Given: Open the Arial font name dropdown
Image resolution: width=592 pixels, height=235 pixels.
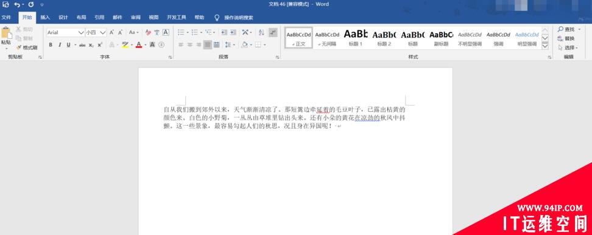Looking at the screenshot, I should 81,33.
